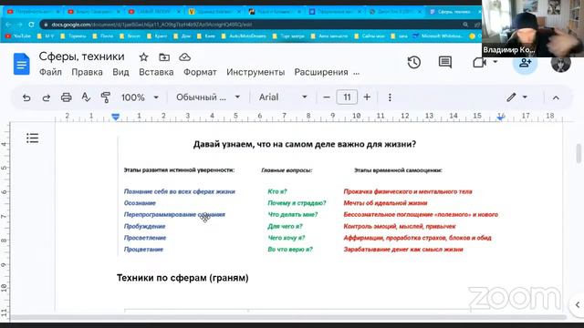Print the document
The image size is (584, 328).
point(67,97)
